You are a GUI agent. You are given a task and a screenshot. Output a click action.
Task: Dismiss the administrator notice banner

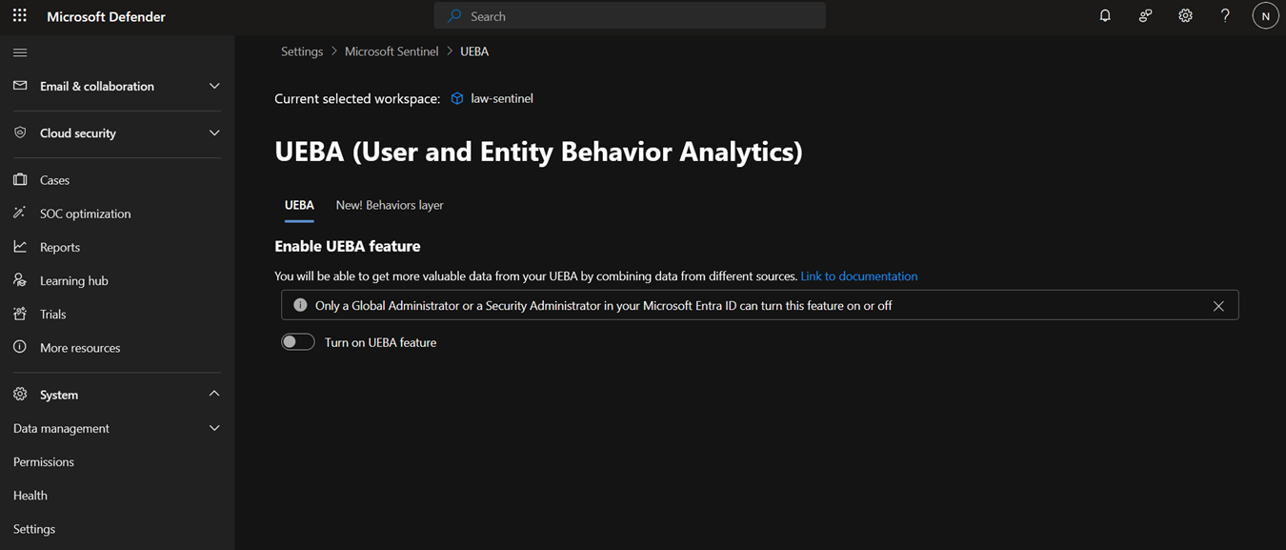point(1218,306)
